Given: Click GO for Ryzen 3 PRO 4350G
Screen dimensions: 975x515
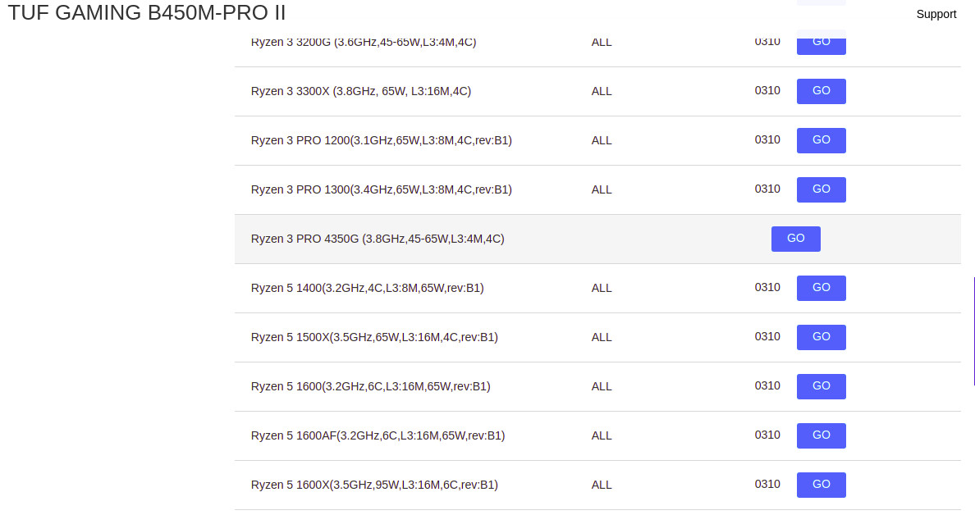Looking at the screenshot, I should pyautogui.click(x=795, y=239).
